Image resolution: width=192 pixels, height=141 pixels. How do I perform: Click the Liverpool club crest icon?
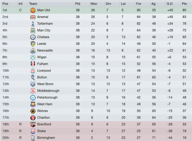33,71
